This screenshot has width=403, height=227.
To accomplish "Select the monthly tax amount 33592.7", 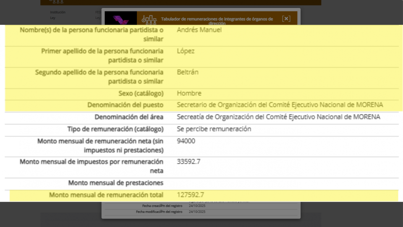I will coord(188,161).
